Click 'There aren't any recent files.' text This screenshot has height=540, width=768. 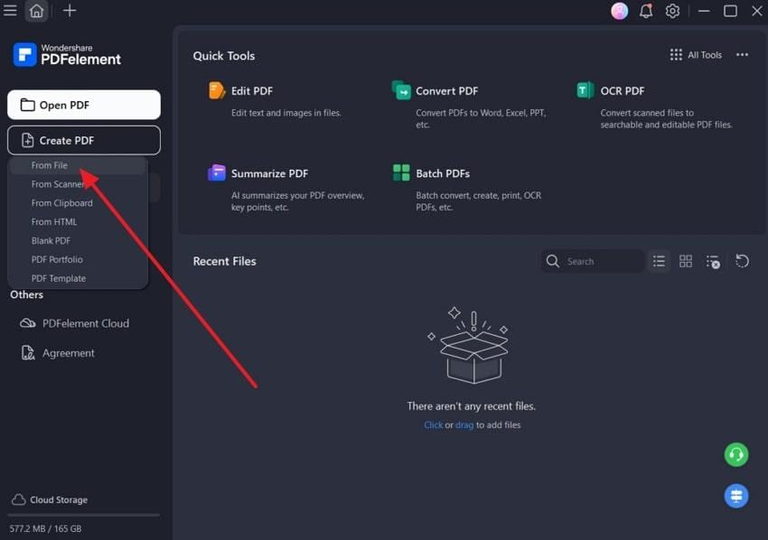(x=471, y=405)
